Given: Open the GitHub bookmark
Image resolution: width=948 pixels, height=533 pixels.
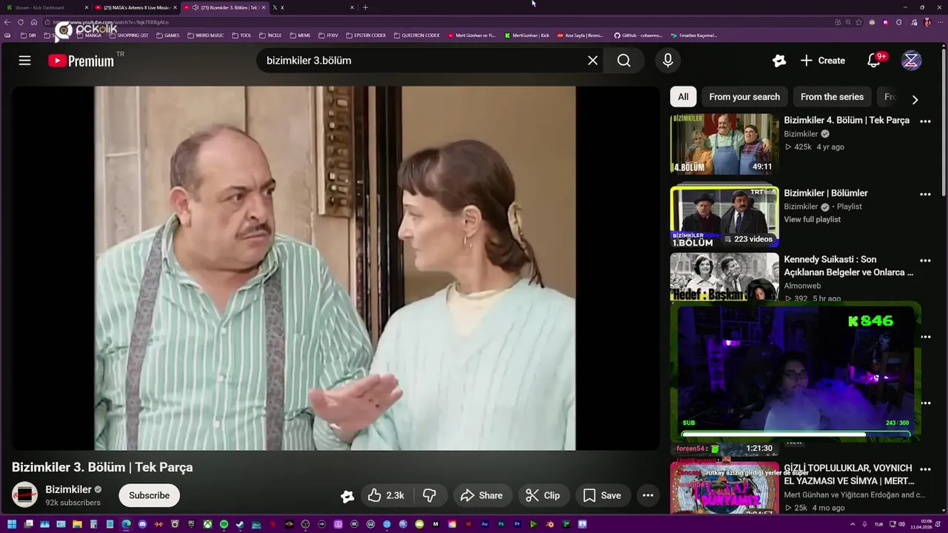Looking at the screenshot, I should (638, 35).
